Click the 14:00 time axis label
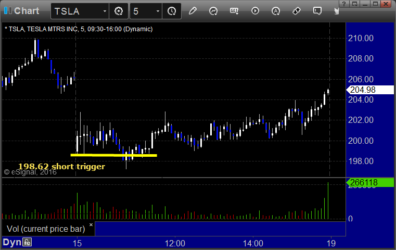The height and width of the screenshot is (250, 396). [x=253, y=243]
